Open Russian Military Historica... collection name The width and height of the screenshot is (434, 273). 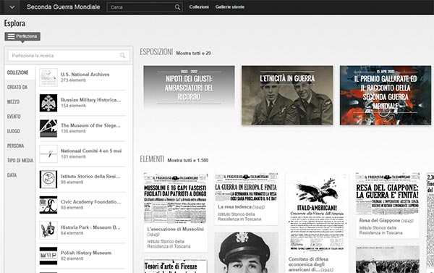tap(91, 100)
